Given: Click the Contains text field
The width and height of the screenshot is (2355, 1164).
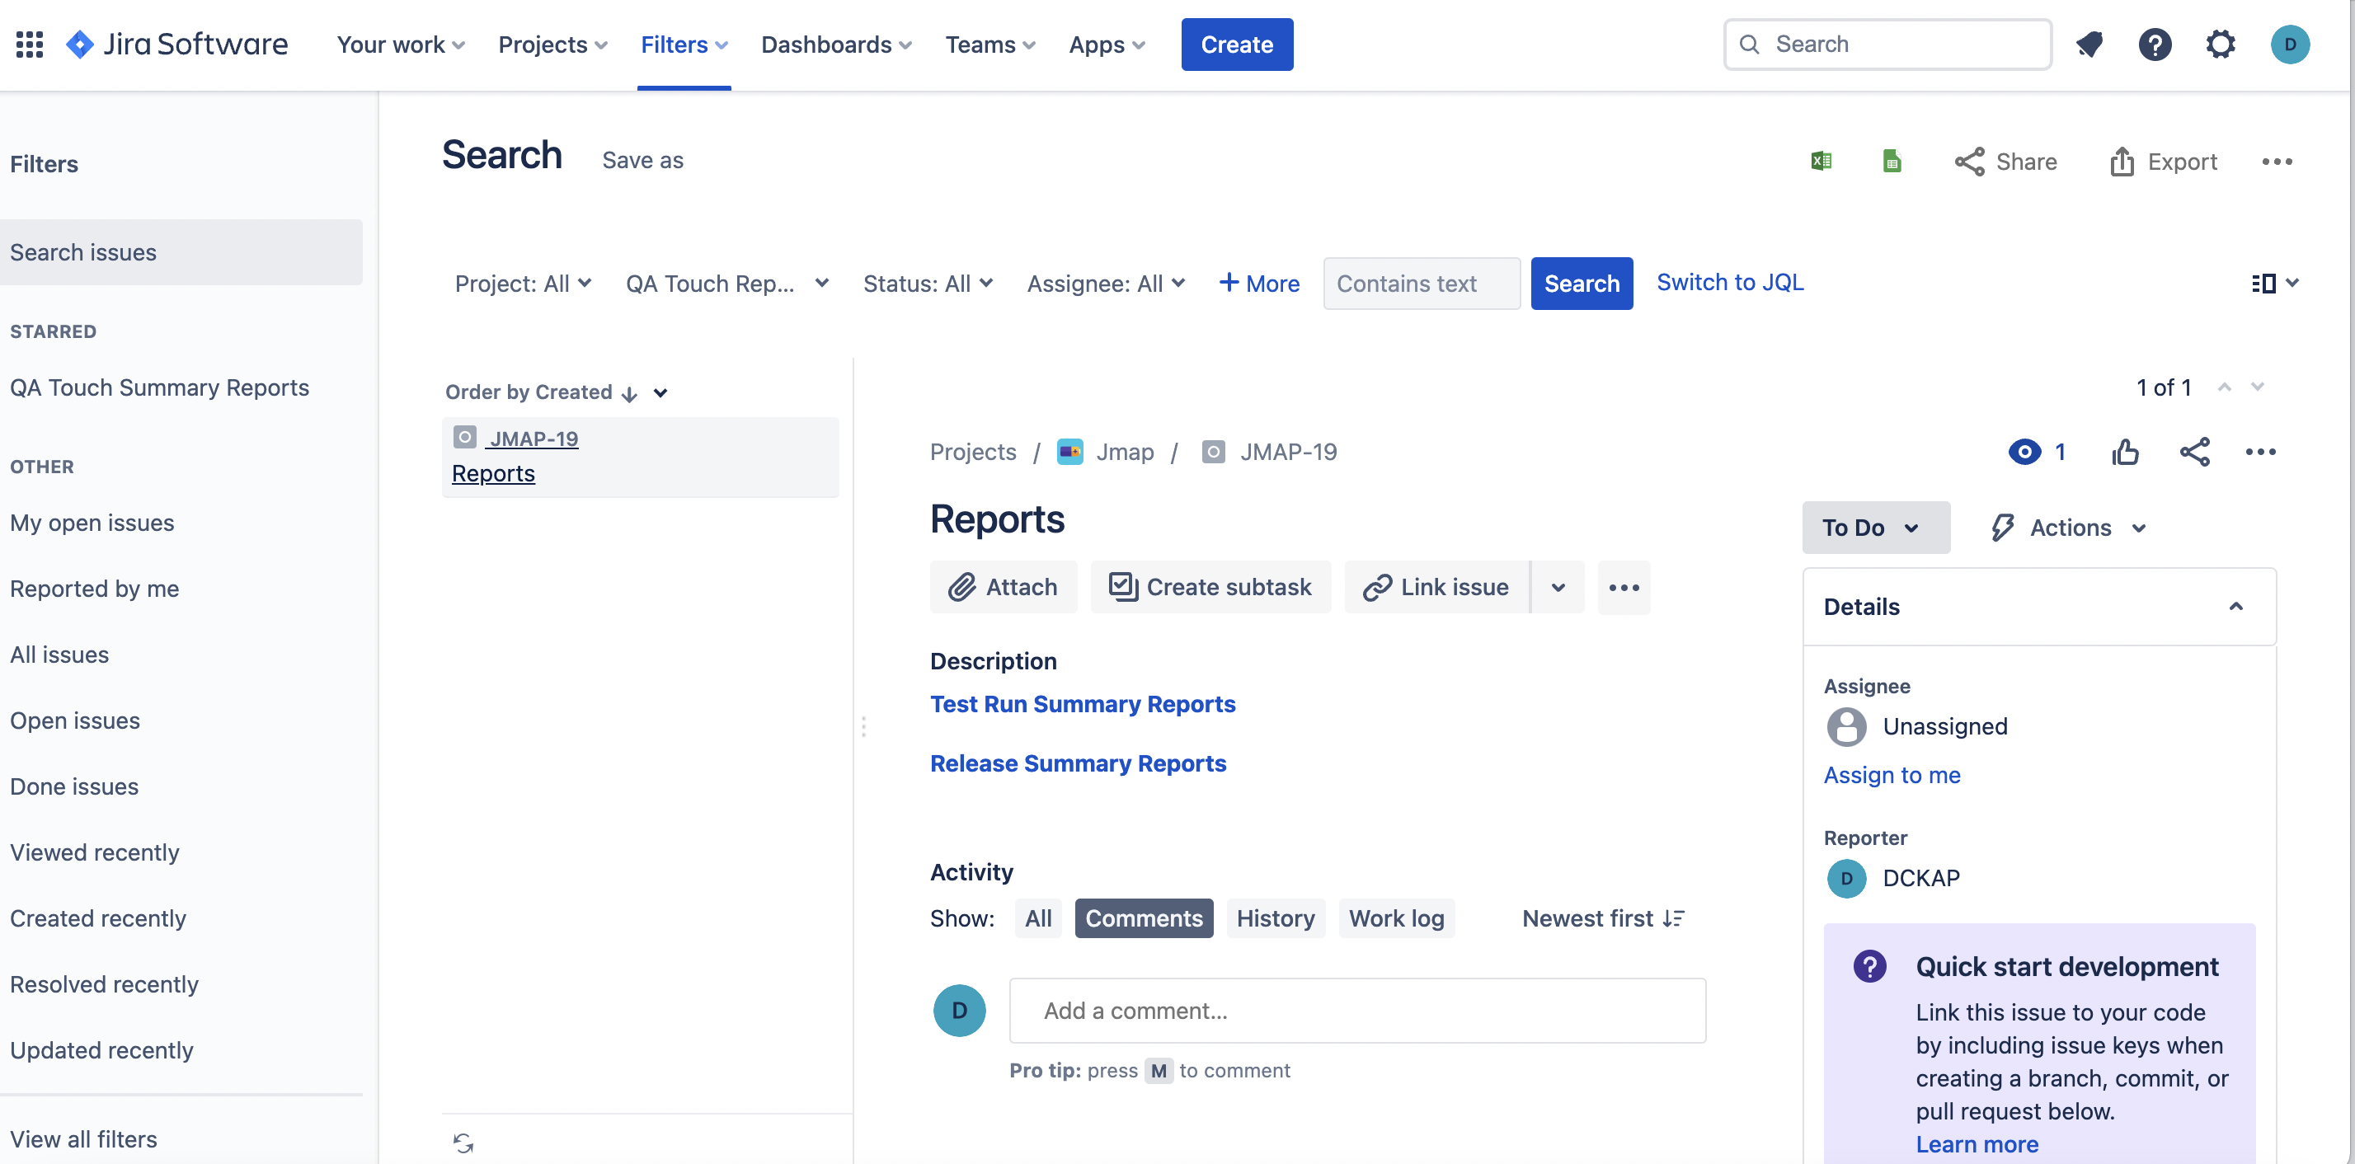Looking at the screenshot, I should coord(1421,284).
